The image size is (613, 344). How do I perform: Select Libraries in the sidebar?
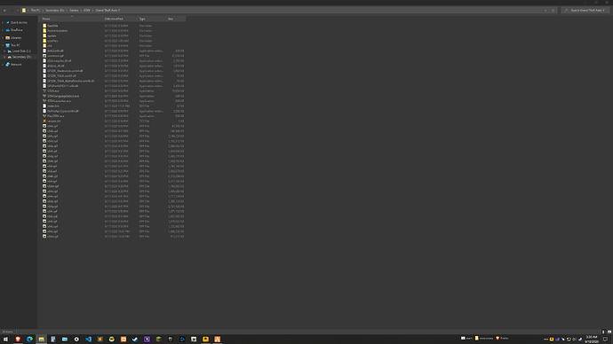pyautogui.click(x=16, y=38)
